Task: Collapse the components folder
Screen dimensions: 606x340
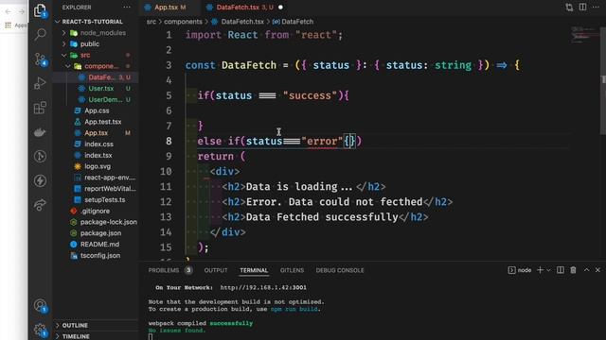Action: point(96,66)
